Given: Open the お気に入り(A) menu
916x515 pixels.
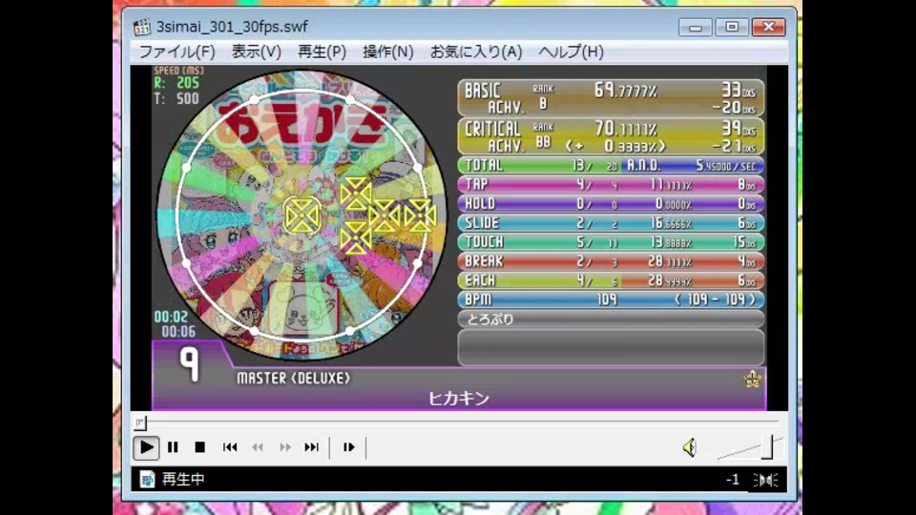Looking at the screenshot, I should [x=476, y=51].
